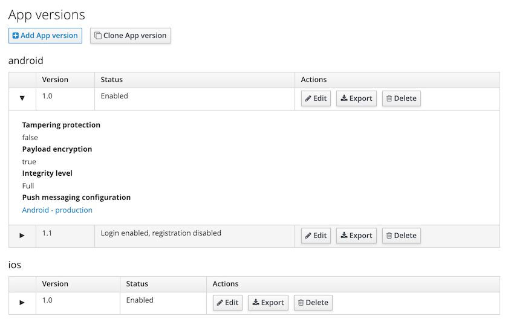The width and height of the screenshot is (508, 322).
Task: Expand ios version 1.0 details row
Action: click(22, 302)
